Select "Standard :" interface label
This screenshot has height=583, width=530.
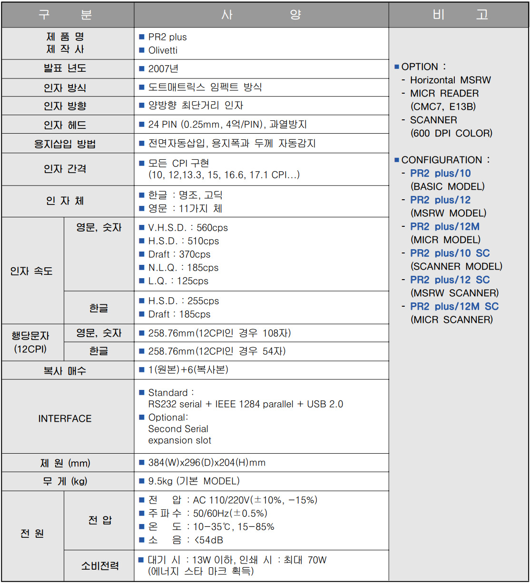(171, 393)
